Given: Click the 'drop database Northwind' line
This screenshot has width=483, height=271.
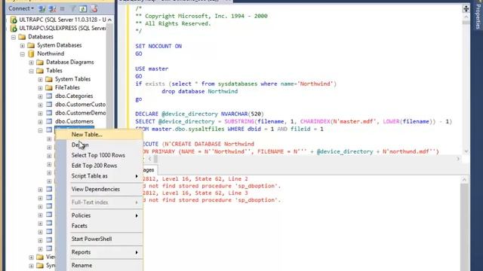Looking at the screenshot, I should point(199,92).
